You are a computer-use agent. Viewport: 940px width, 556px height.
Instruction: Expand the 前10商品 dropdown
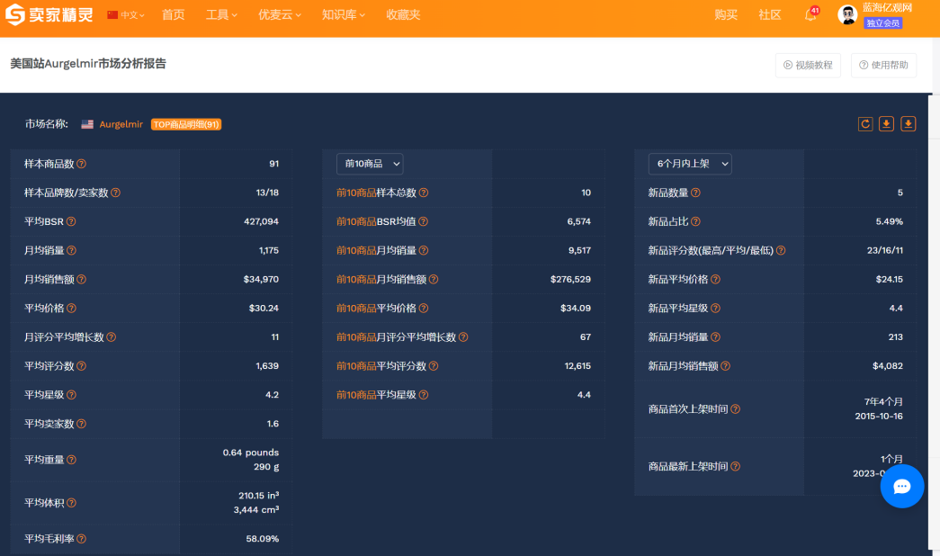pos(370,164)
